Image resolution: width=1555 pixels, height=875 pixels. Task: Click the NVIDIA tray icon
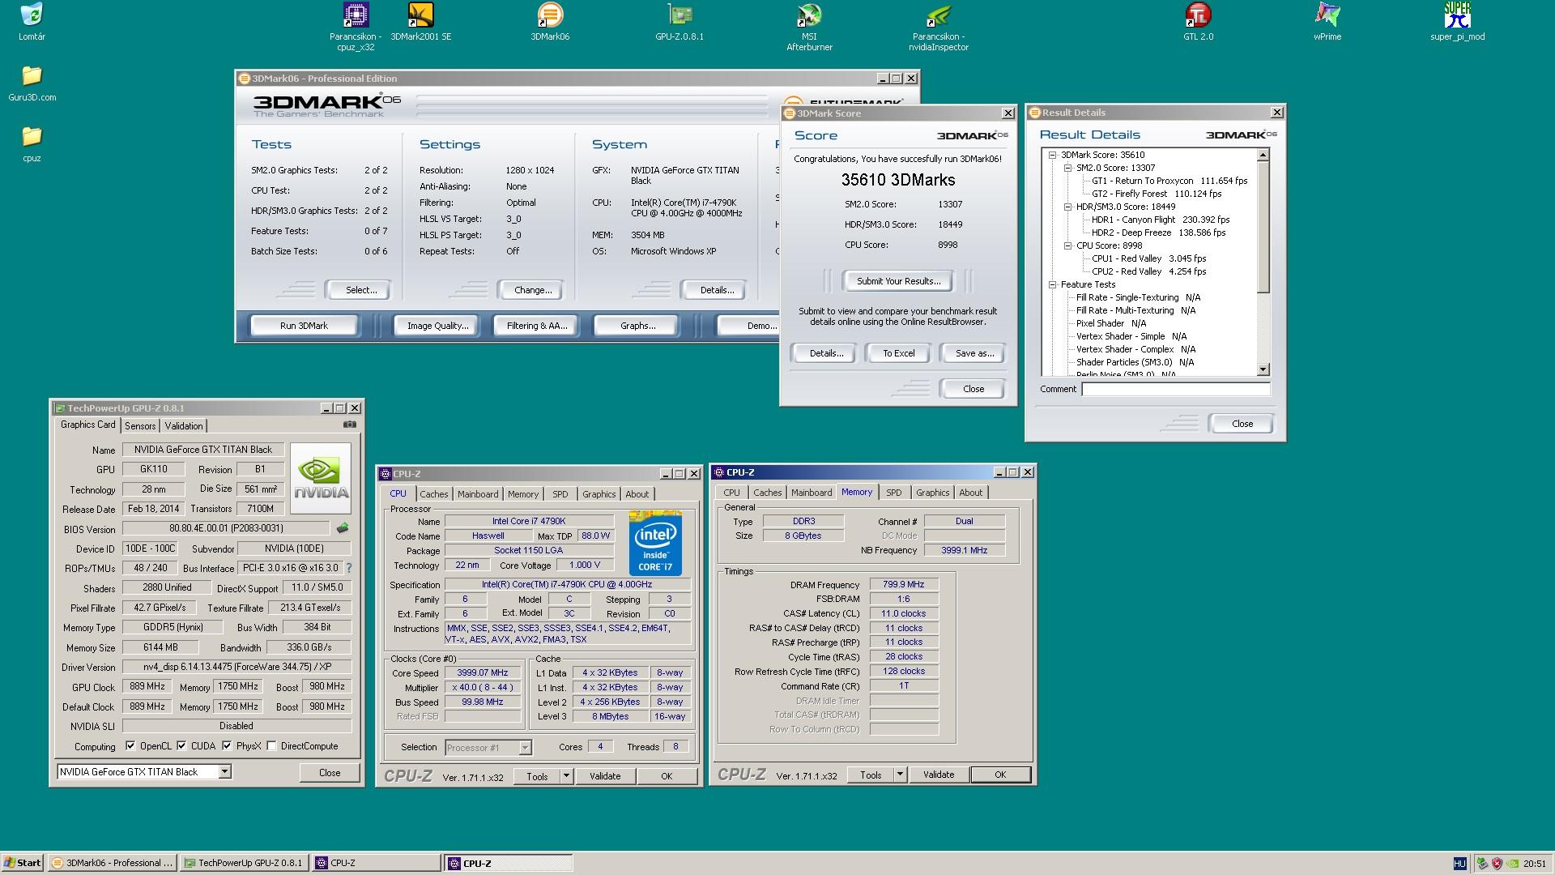click(1511, 864)
